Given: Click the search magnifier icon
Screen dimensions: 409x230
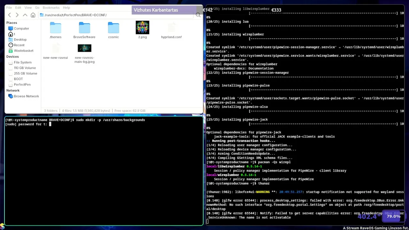Looking at the screenshot, I should point(198,15).
